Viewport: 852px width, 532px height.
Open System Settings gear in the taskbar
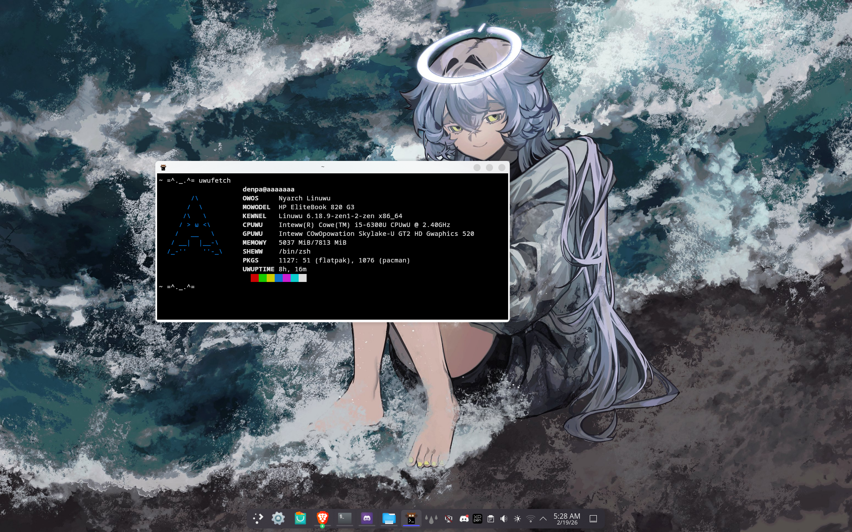pyautogui.click(x=278, y=518)
